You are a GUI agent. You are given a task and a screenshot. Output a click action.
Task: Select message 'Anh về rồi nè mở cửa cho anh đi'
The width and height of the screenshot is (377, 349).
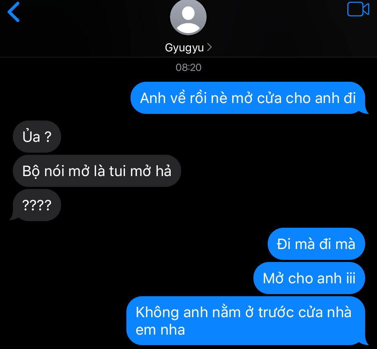[248, 98]
